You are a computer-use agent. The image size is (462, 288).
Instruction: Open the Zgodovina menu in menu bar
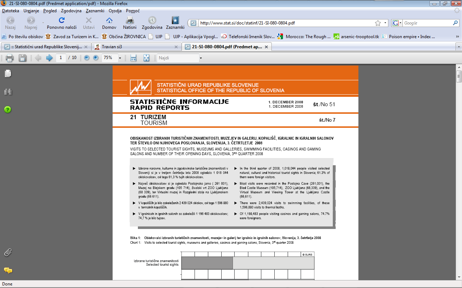pos(71,11)
